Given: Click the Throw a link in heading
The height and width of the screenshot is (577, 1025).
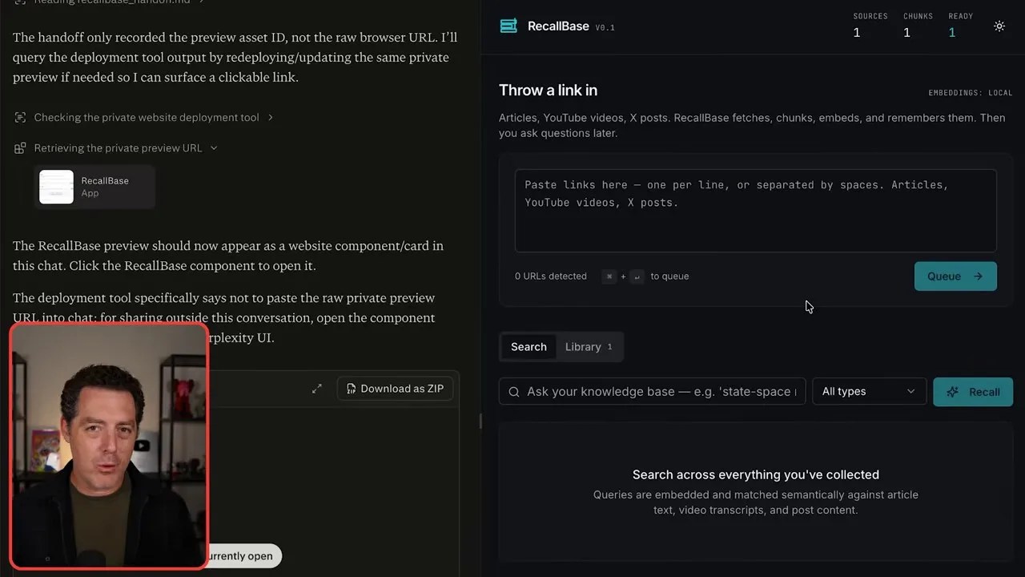Looking at the screenshot, I should [548, 91].
